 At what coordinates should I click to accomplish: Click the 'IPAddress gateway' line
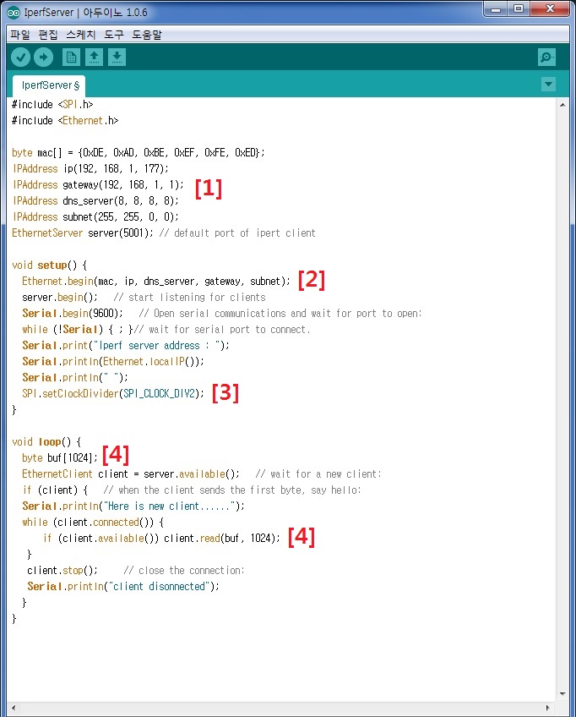point(98,184)
